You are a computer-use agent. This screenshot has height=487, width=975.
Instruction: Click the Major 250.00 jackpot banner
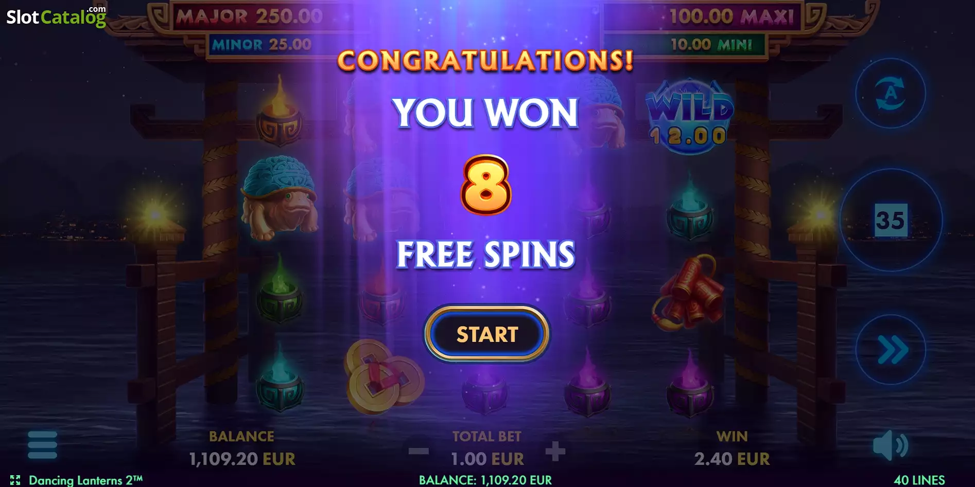249,16
